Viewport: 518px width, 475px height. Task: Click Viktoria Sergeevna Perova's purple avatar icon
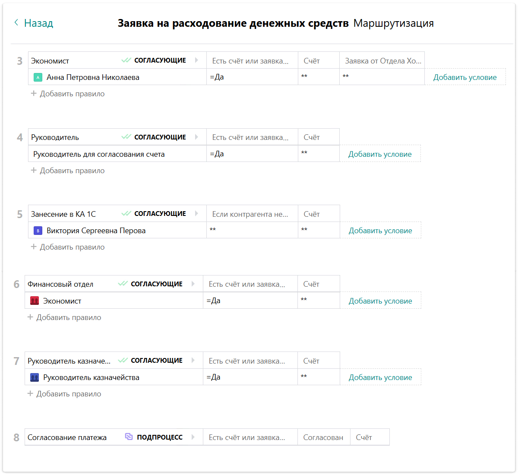tap(38, 231)
